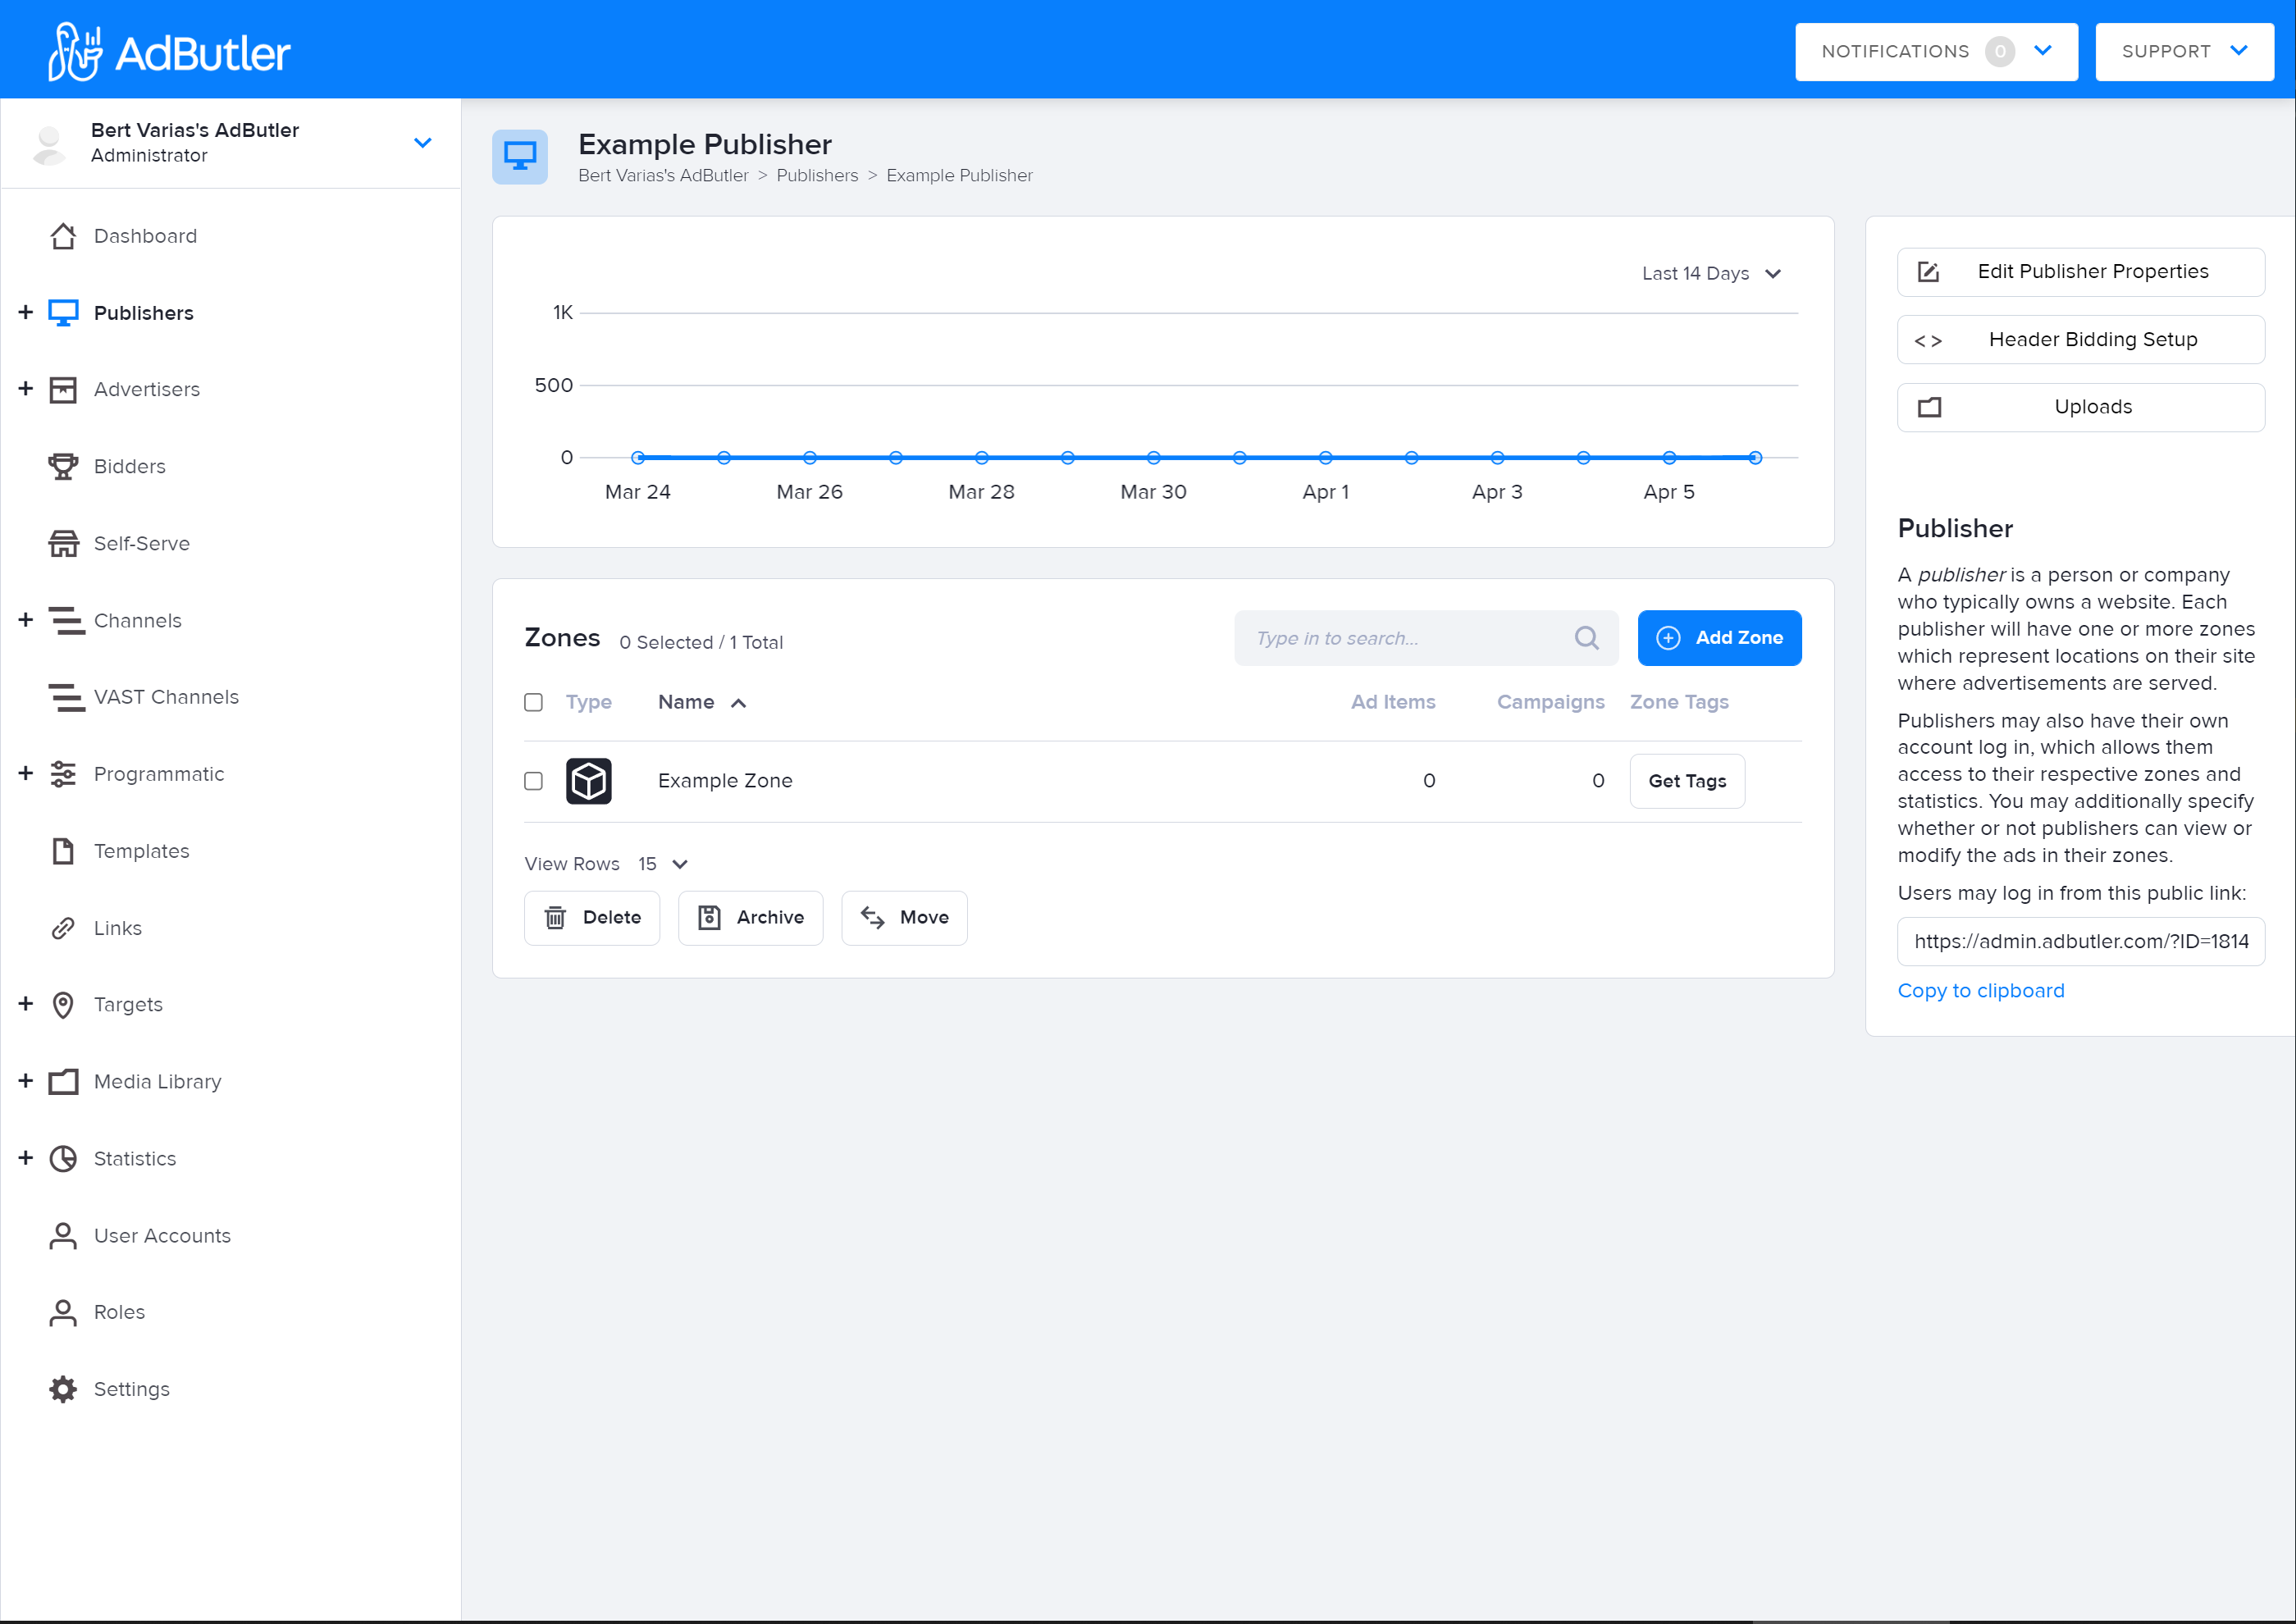Open the Dashboard menu item
Screen dimensions: 2296x1624
[x=145, y=236]
